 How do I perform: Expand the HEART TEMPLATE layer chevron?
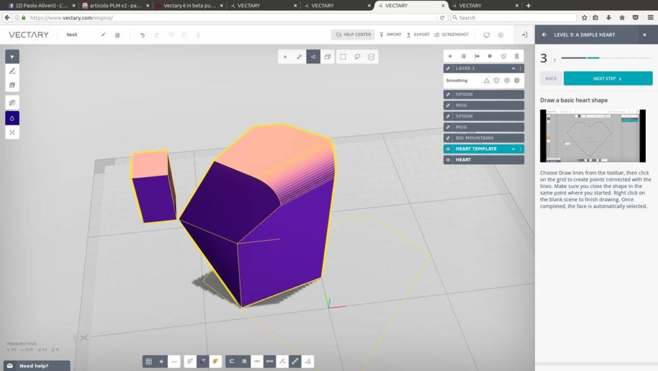click(513, 149)
